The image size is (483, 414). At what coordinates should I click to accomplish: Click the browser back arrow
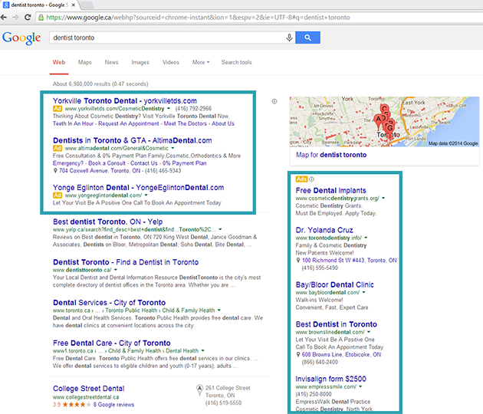4,17
